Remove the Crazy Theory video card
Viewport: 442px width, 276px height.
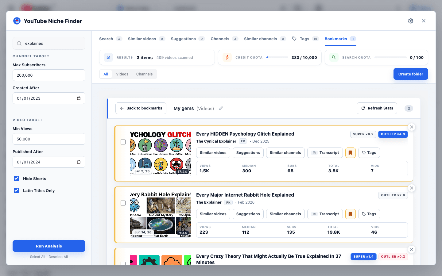click(412, 249)
